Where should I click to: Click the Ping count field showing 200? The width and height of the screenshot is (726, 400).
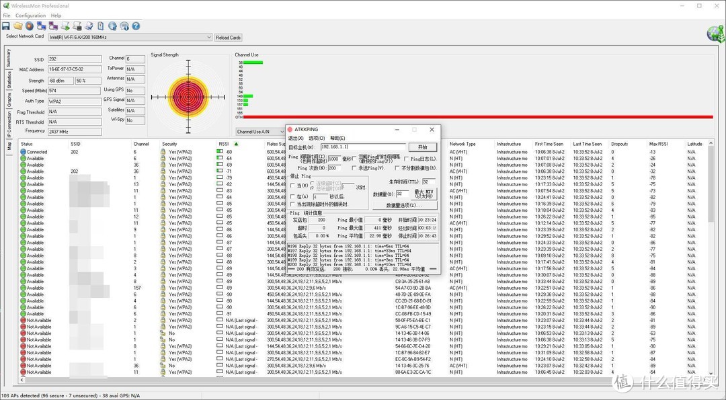point(334,168)
